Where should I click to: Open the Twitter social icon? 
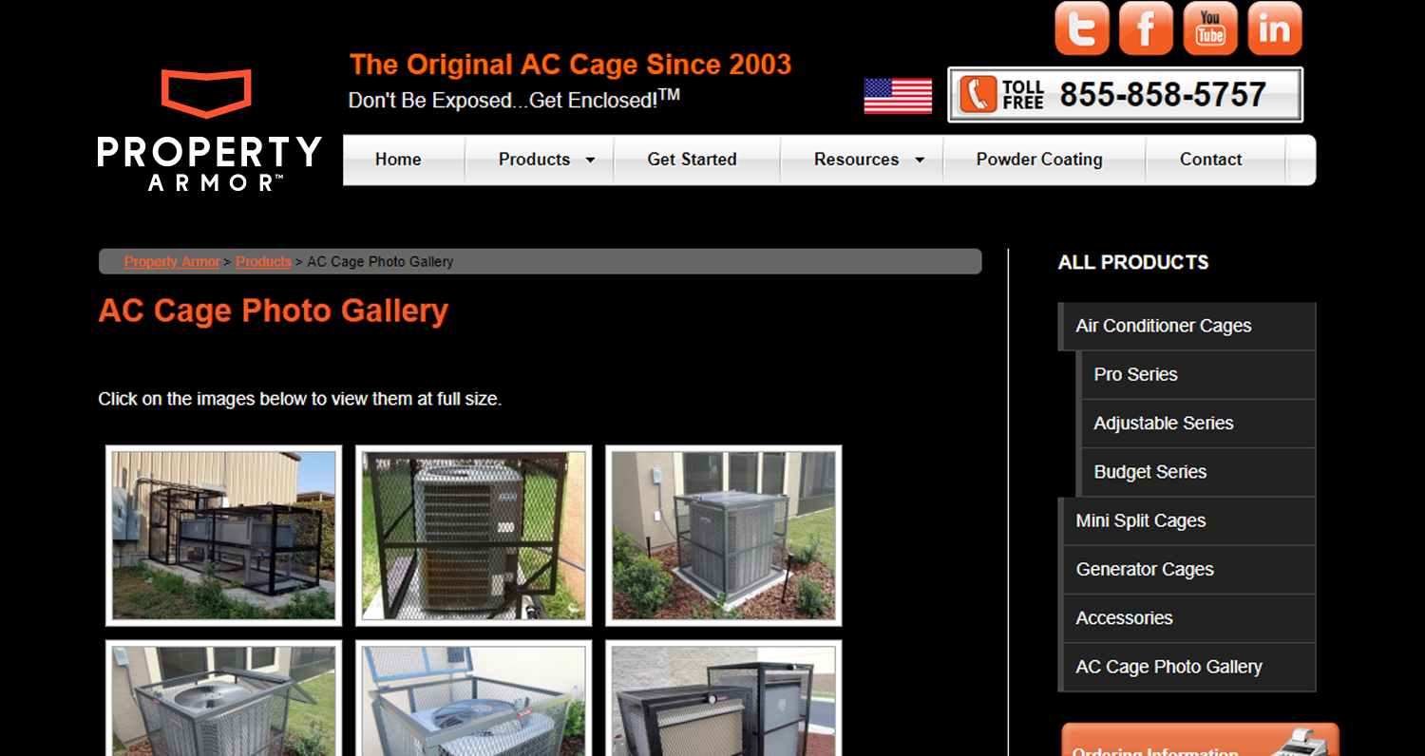(x=1081, y=28)
